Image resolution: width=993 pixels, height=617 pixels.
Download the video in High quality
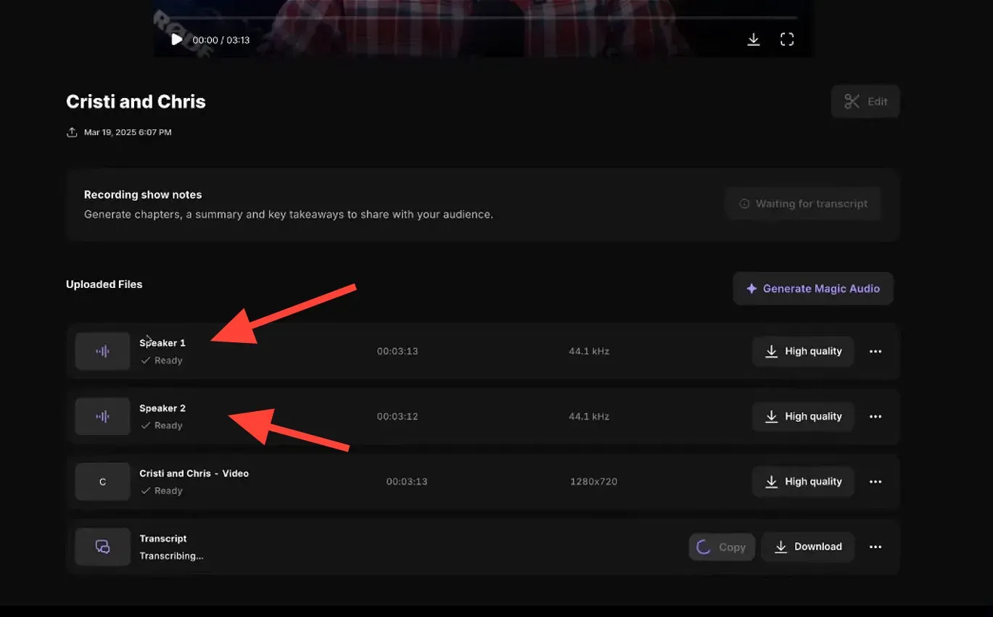pyautogui.click(x=803, y=482)
